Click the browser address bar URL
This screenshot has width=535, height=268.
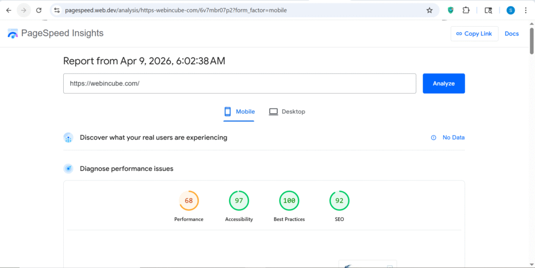tap(176, 10)
